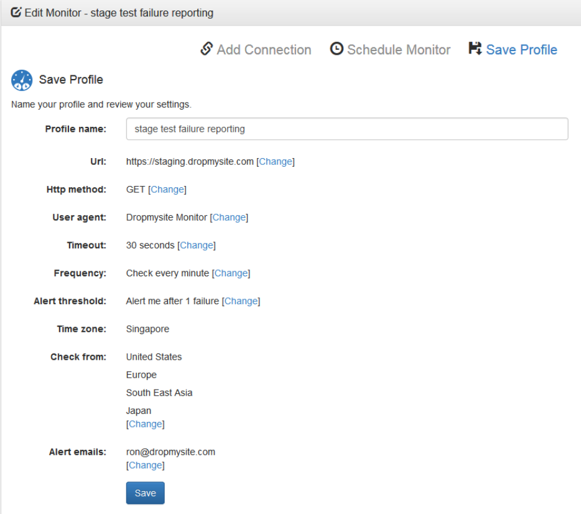The image size is (581, 514).
Task: Click the blue Save button
Action: pyautogui.click(x=146, y=493)
